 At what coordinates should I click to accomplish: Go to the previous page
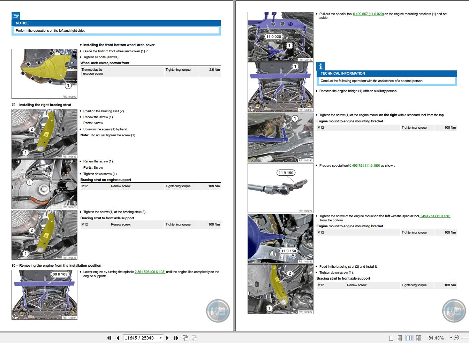(118, 338)
